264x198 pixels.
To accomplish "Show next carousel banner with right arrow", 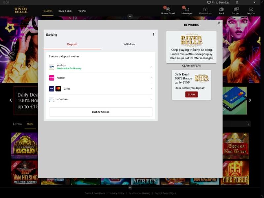I will 250,100.
